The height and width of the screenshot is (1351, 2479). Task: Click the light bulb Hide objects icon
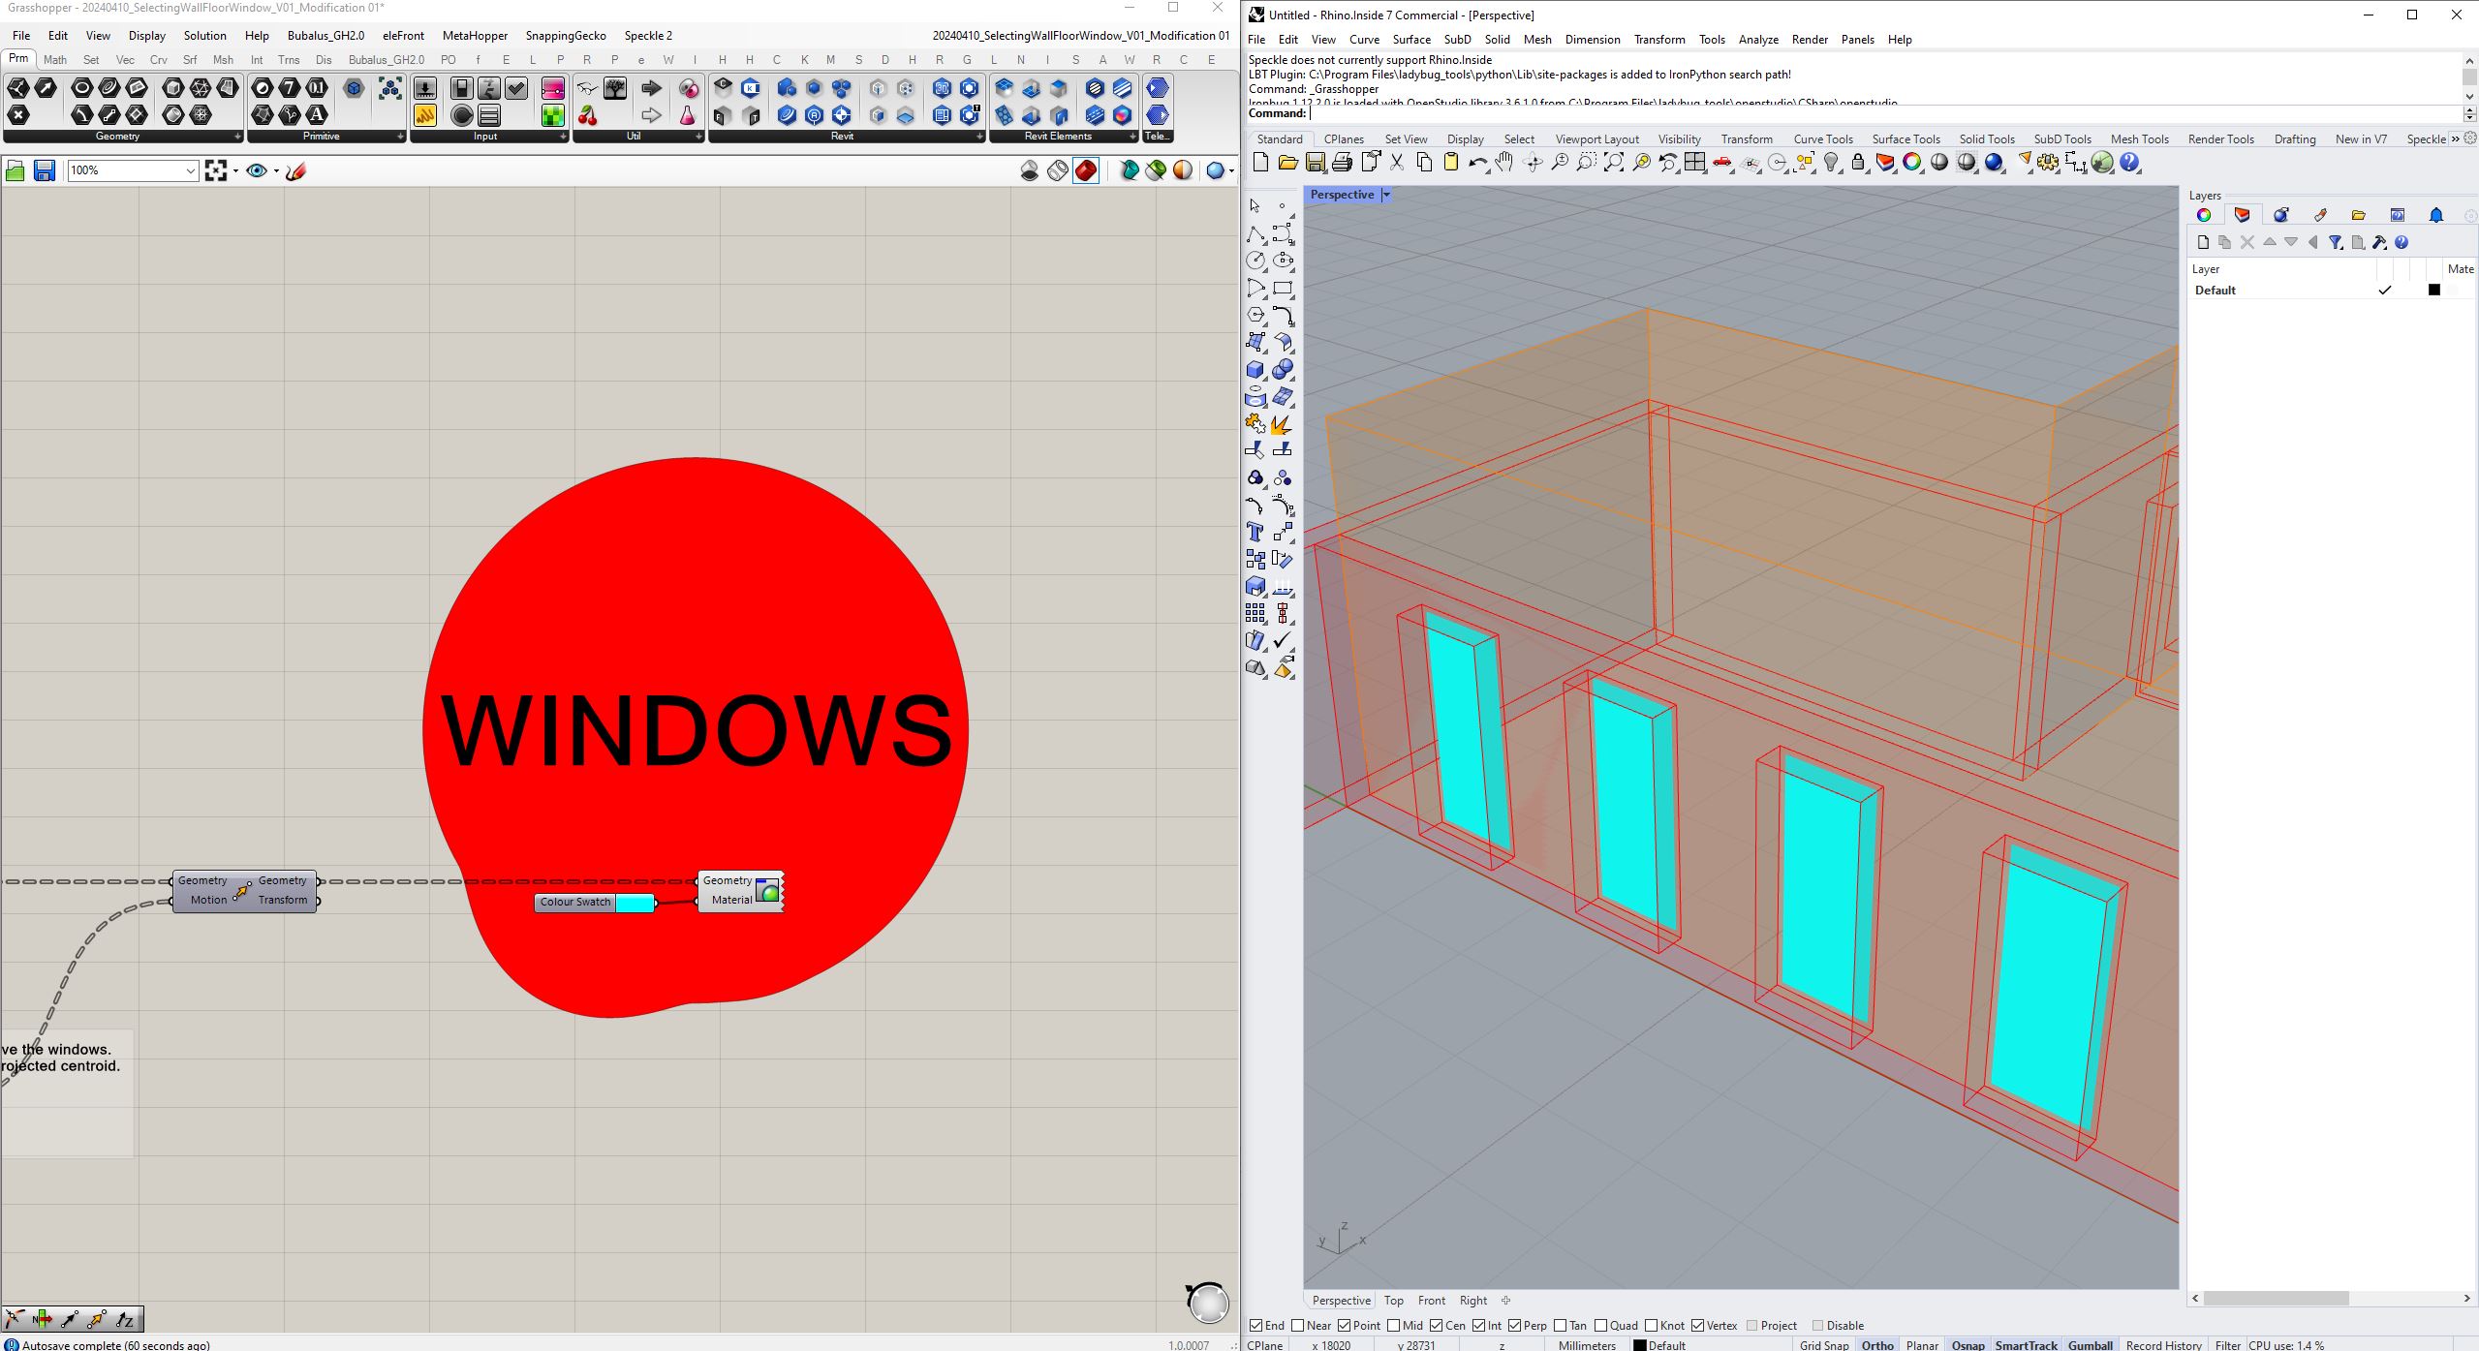tap(1832, 163)
